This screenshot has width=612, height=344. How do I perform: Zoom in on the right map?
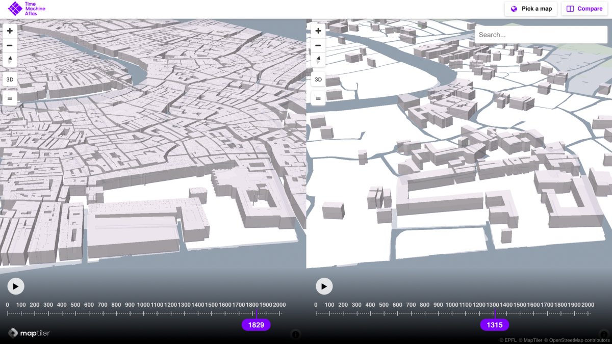318,31
